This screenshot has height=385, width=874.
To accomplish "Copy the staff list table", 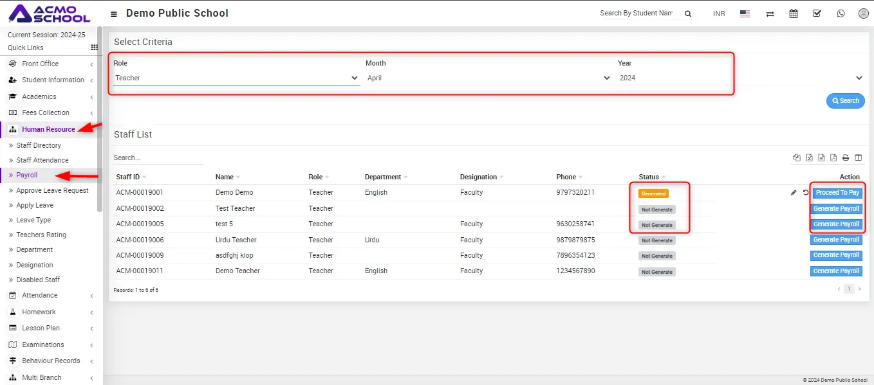I will (797, 158).
